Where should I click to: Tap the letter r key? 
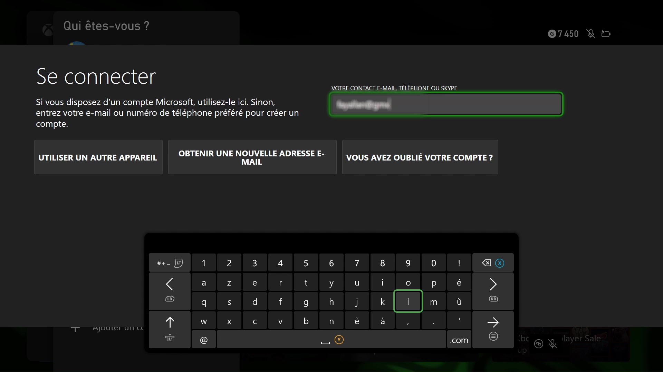point(280,282)
